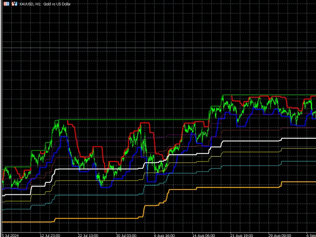Click the 5 Jul 2024 date label

coord(10,235)
